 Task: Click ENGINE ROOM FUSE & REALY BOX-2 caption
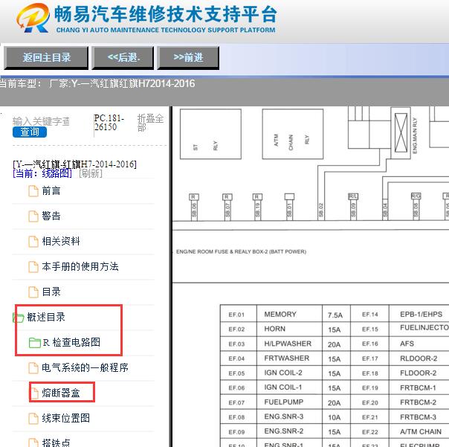point(241,252)
